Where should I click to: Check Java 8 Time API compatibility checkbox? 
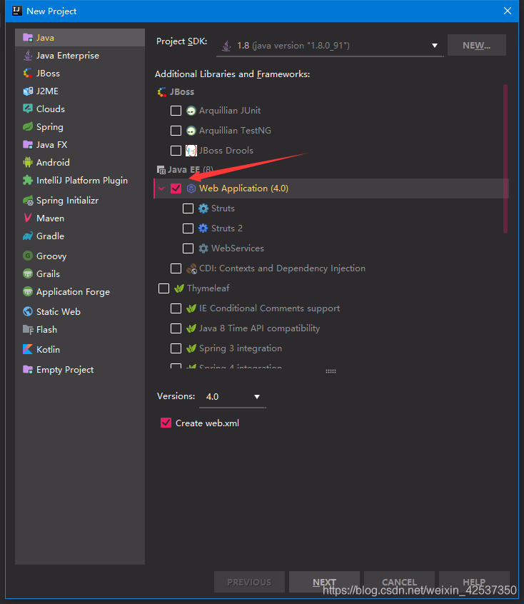[176, 328]
